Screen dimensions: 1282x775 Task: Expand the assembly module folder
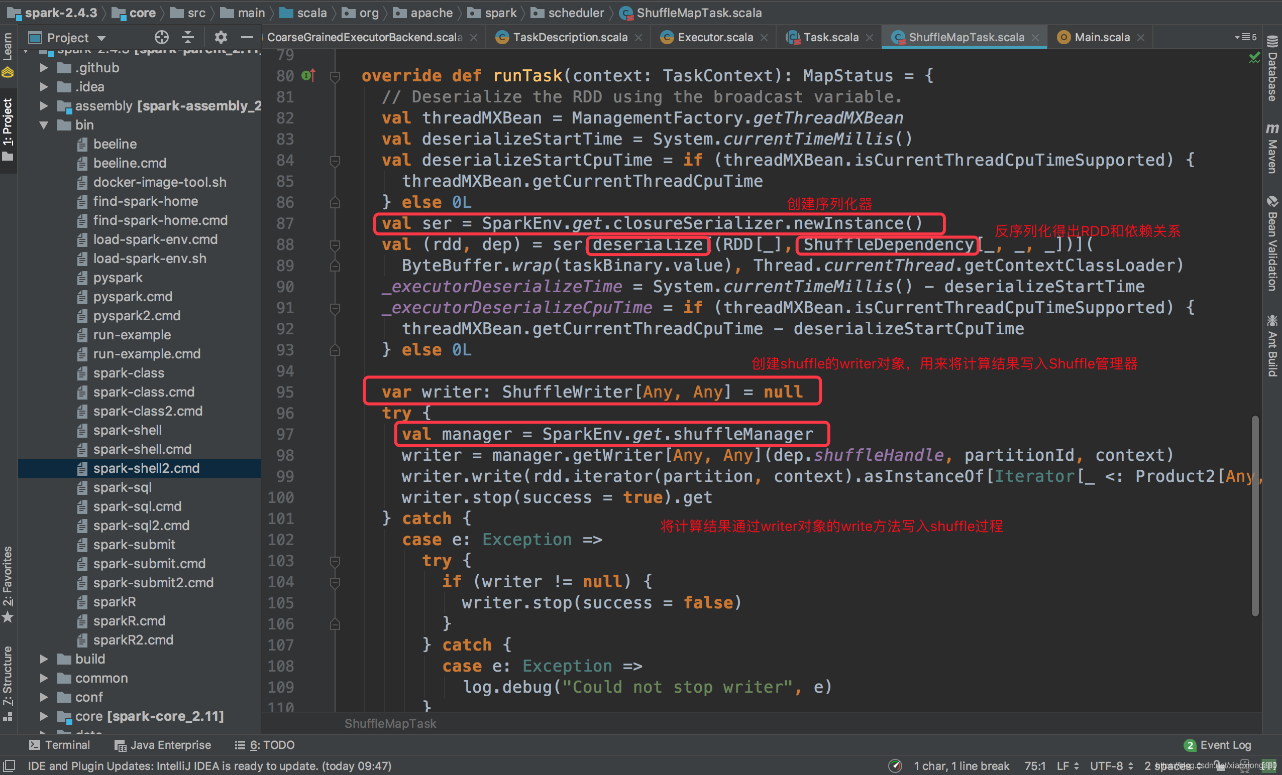click(x=44, y=106)
